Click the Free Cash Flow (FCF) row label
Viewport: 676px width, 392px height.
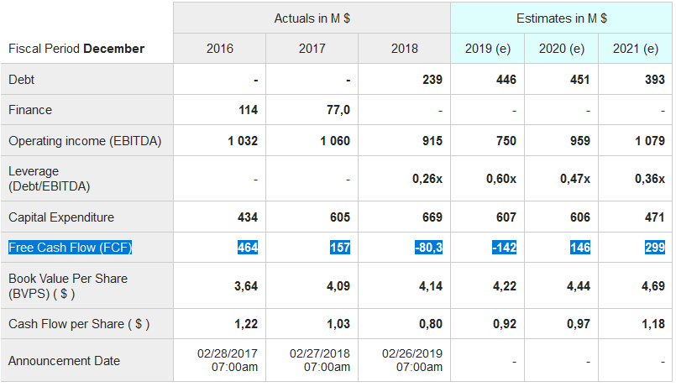(71, 248)
